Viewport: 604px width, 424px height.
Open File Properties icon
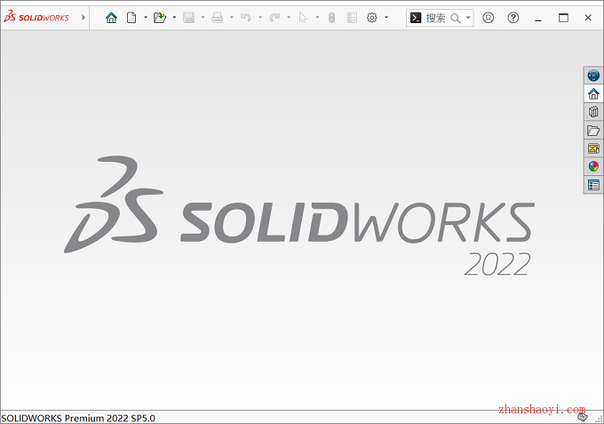352,18
